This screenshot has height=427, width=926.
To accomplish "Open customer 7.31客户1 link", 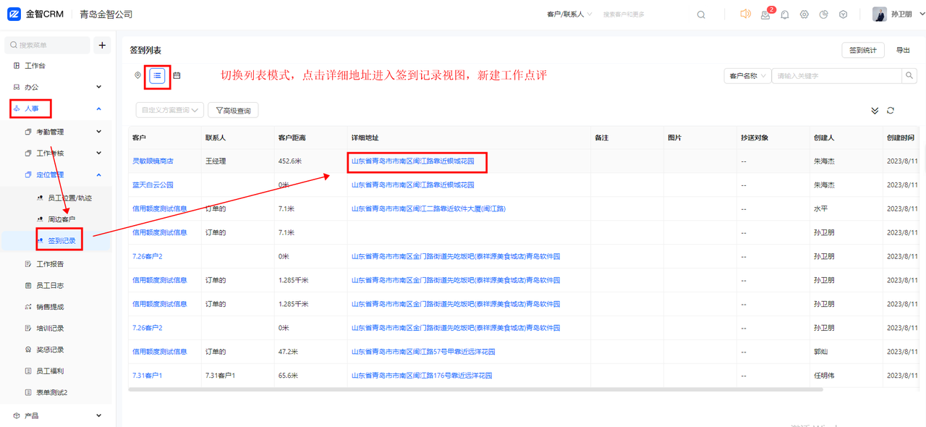I will pos(148,376).
